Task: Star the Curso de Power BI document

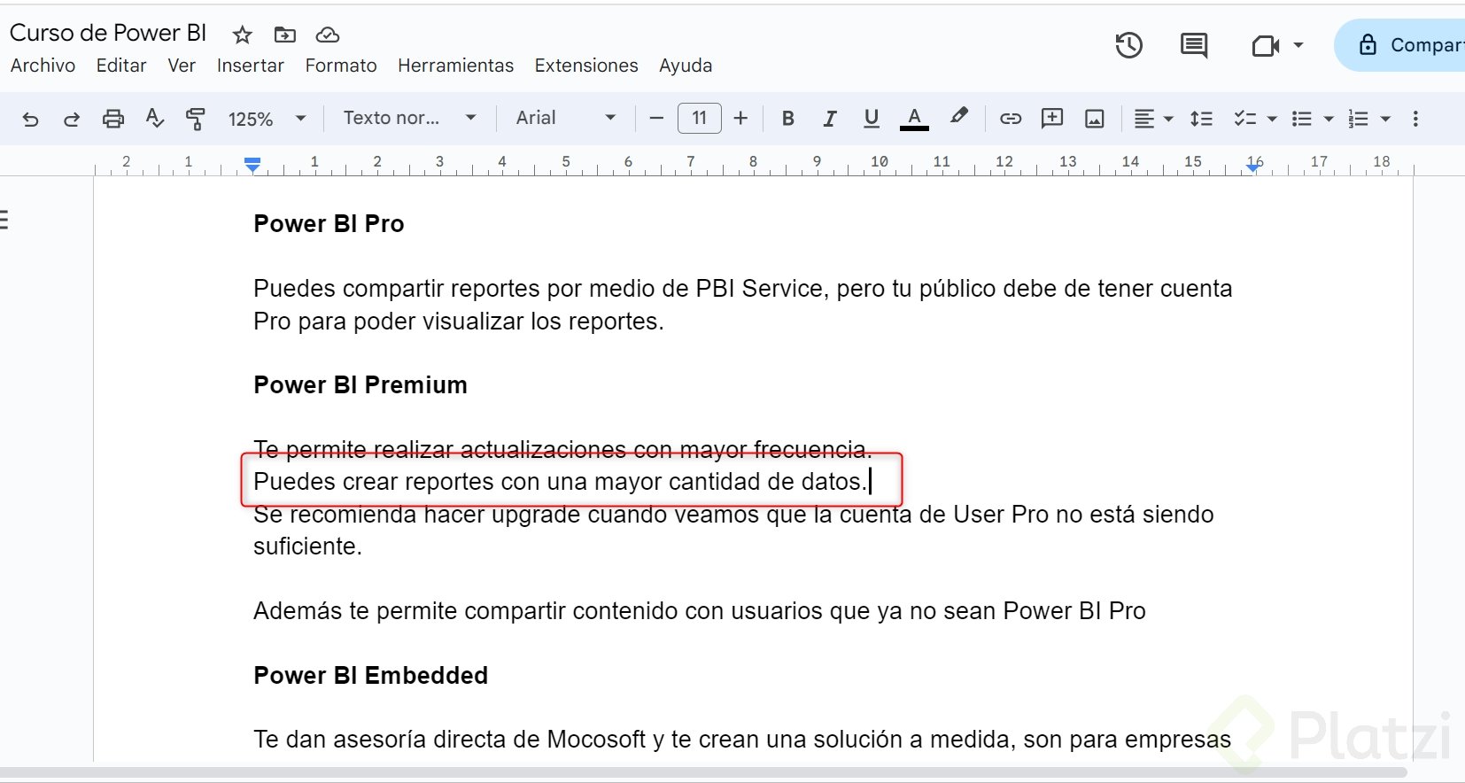Action: pyautogui.click(x=242, y=35)
